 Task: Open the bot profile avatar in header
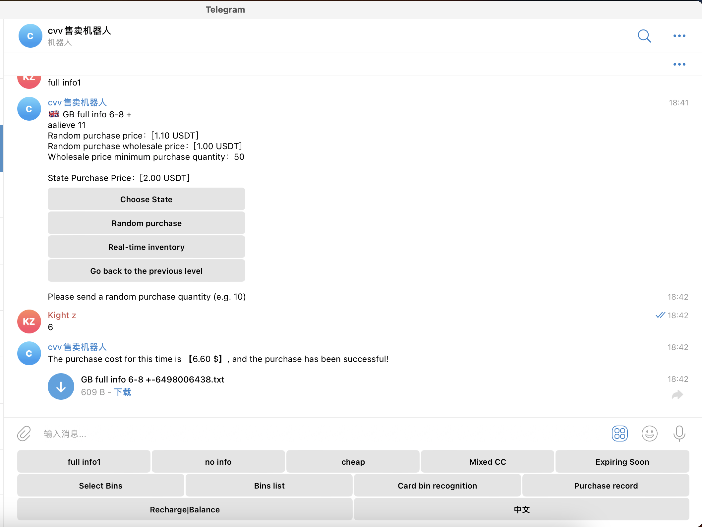pyautogui.click(x=30, y=36)
